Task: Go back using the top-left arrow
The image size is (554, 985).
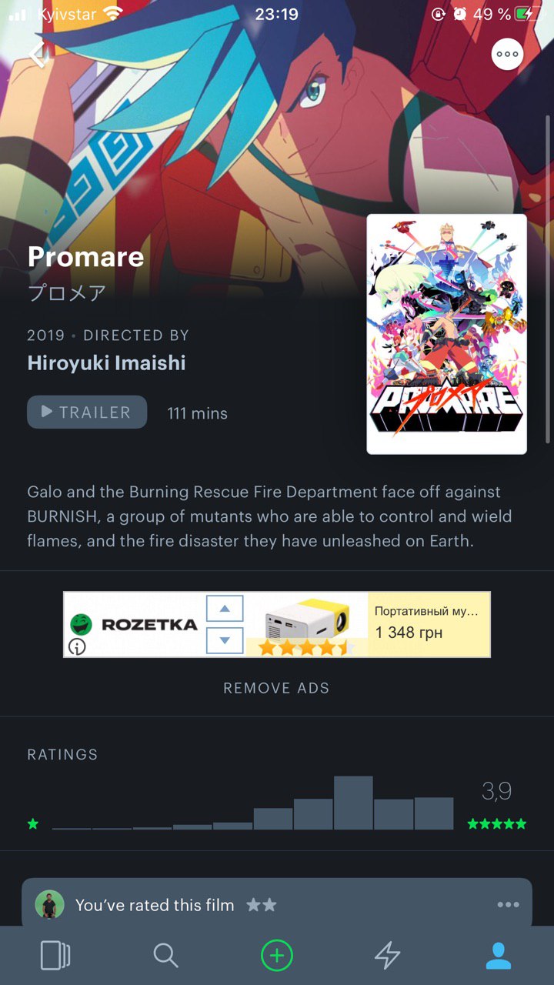Action: tap(38, 55)
